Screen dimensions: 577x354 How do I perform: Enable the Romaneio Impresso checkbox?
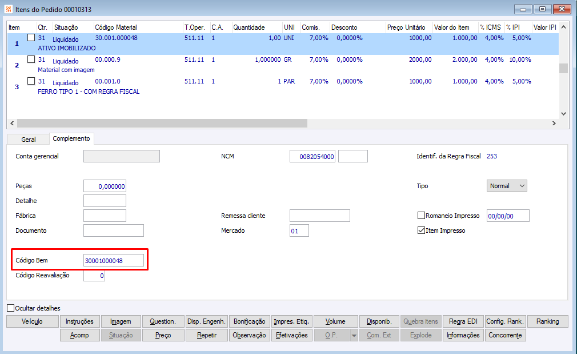(x=422, y=216)
